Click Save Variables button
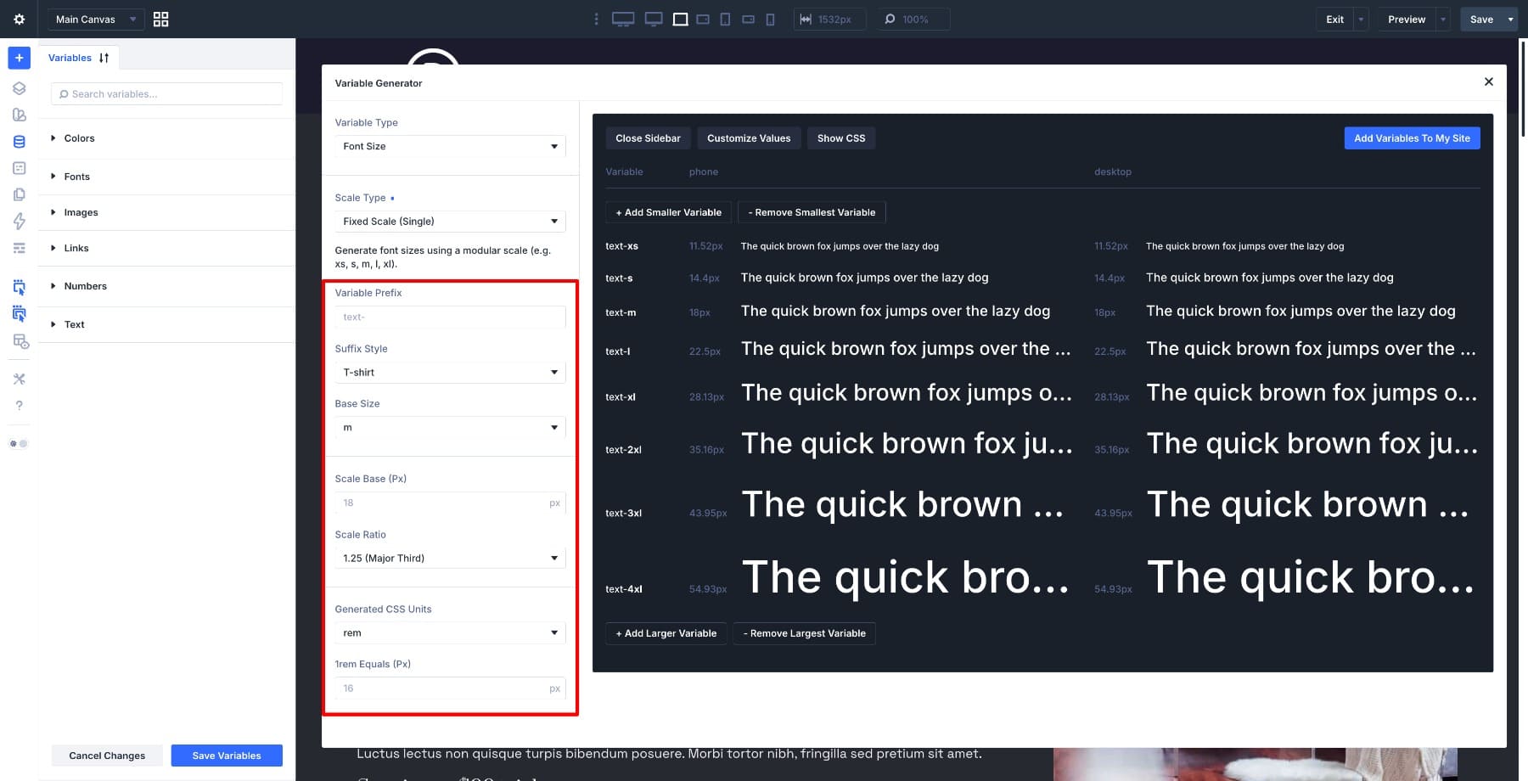The width and height of the screenshot is (1528, 781). tap(227, 756)
